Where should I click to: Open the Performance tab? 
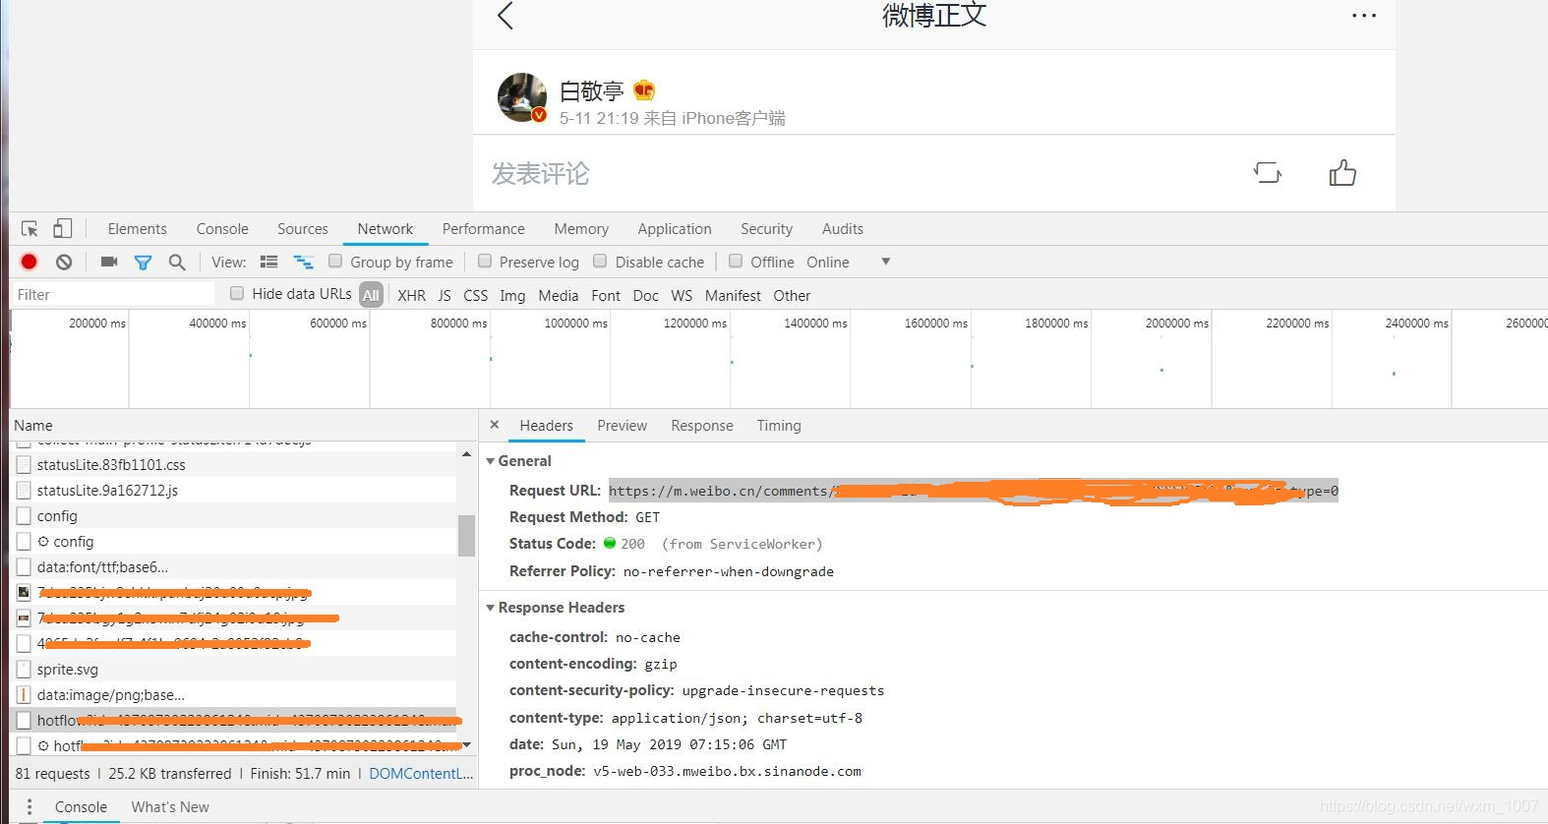(484, 229)
